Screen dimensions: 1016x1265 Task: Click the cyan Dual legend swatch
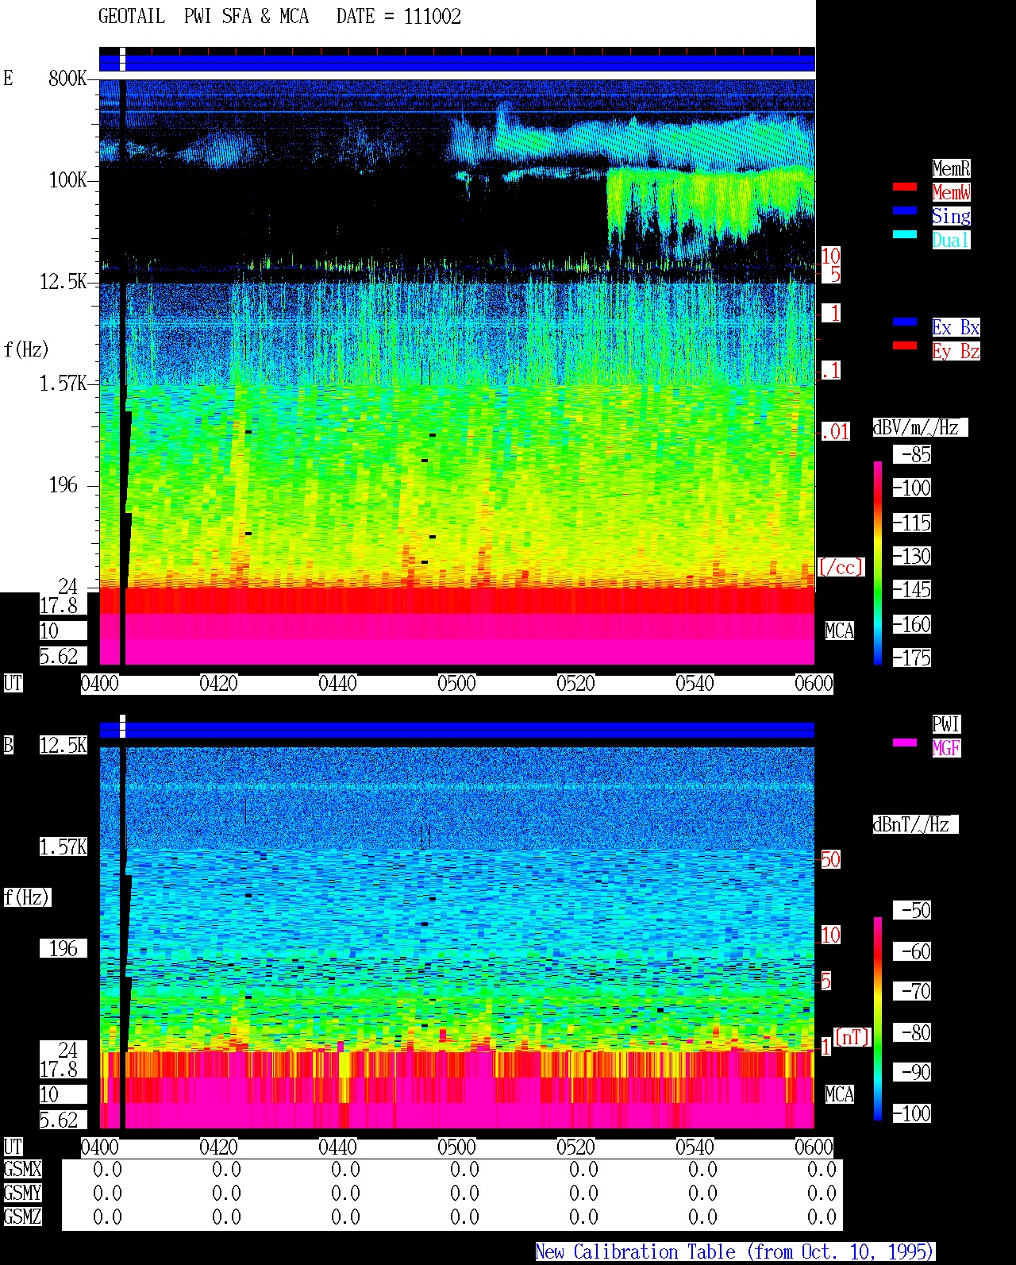905,234
